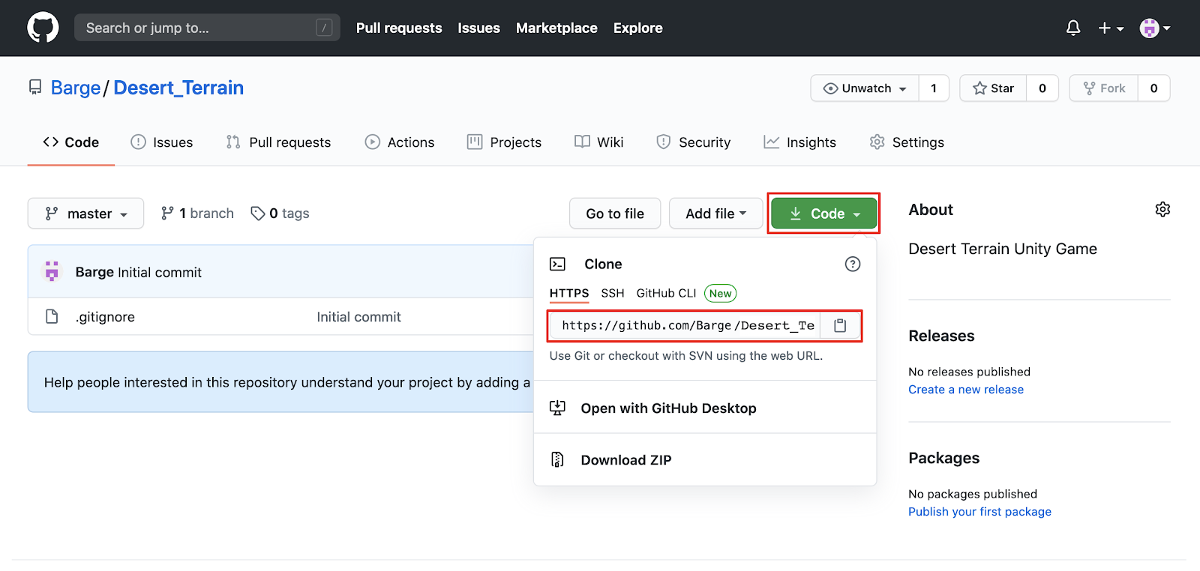Open the Clone help question-mark icon
The image size is (1200, 571).
852,264
